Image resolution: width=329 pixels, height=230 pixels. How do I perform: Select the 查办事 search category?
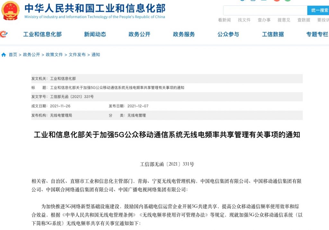pos(264,20)
